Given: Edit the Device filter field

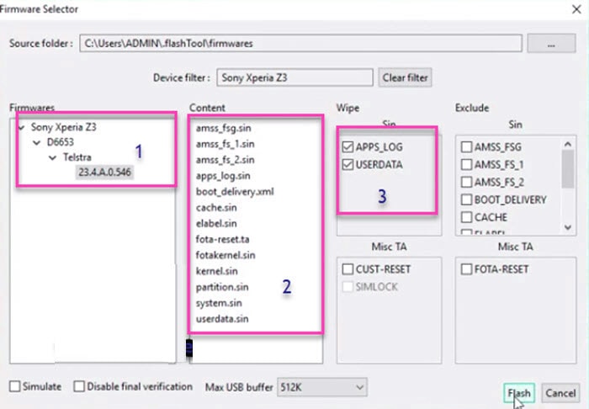Looking at the screenshot, I should click(294, 77).
